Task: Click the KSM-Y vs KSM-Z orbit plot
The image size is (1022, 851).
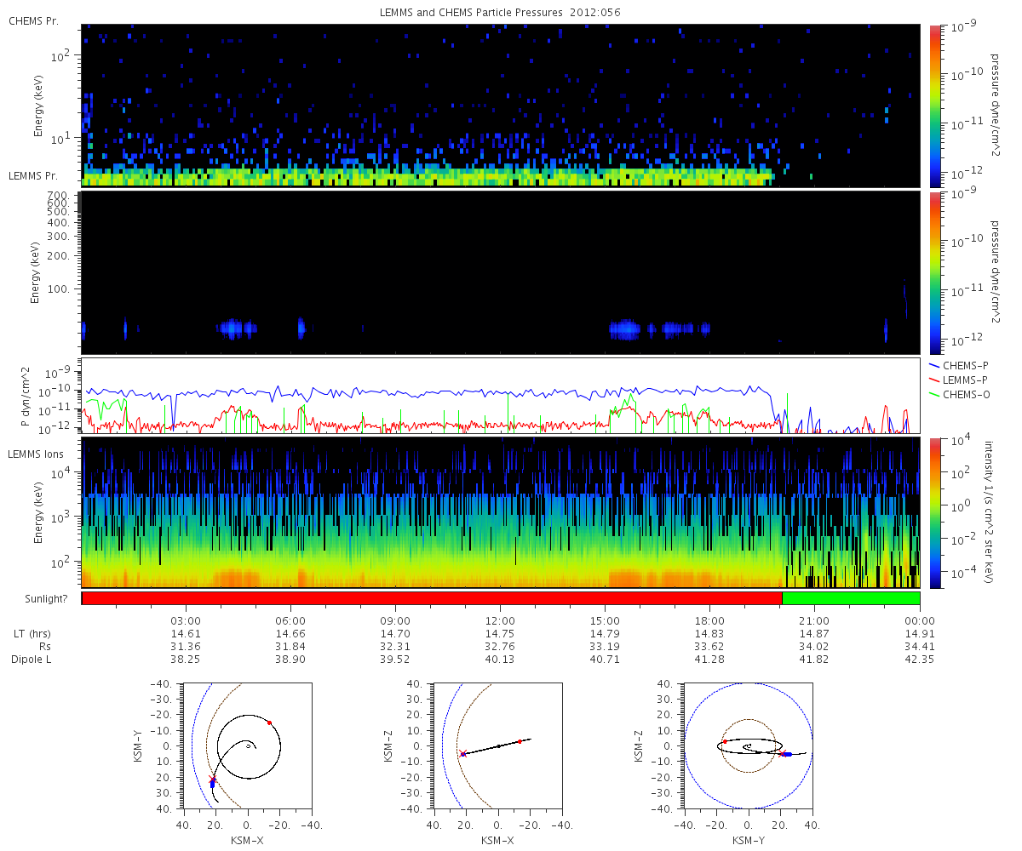Action: click(749, 746)
